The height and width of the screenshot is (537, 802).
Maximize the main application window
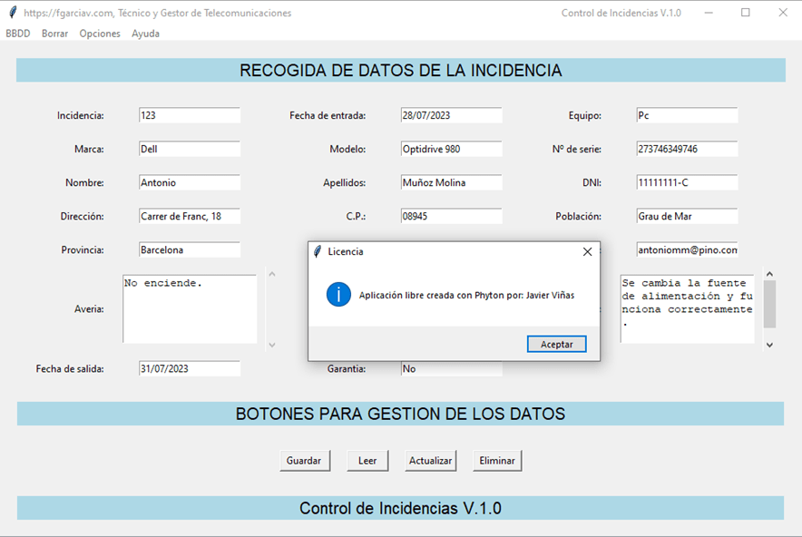coord(746,13)
